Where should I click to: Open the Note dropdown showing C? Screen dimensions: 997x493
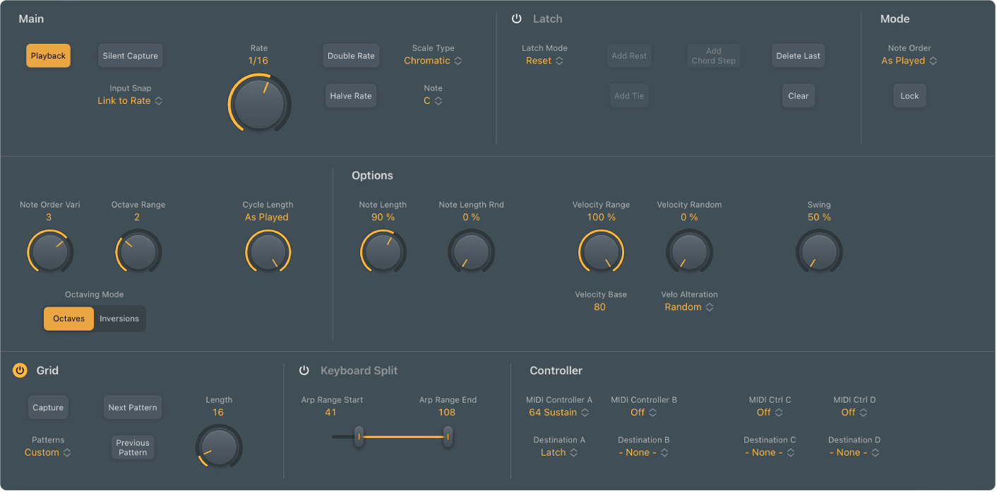[433, 100]
